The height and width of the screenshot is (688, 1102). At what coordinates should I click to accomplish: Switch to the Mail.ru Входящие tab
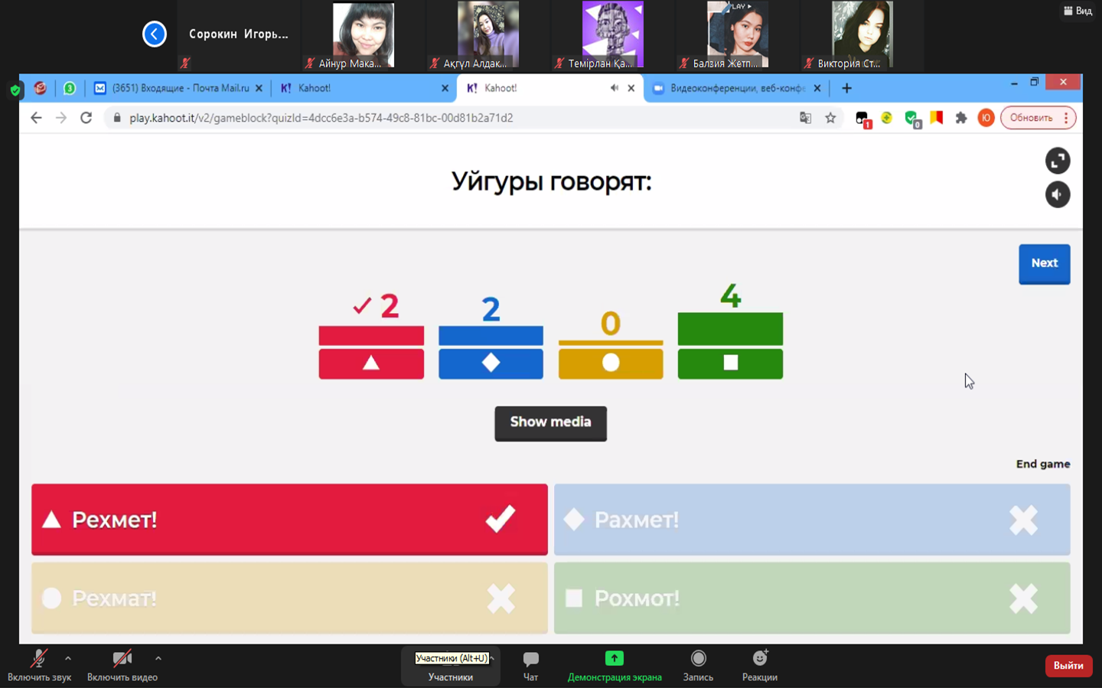178,88
